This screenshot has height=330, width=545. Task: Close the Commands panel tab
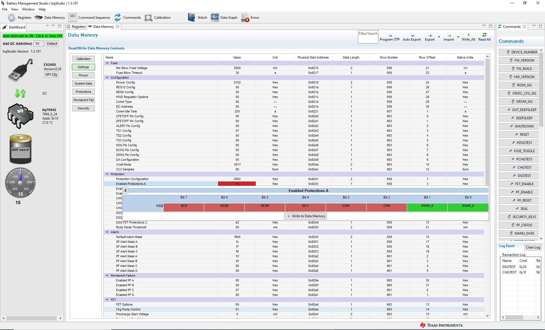point(524,26)
